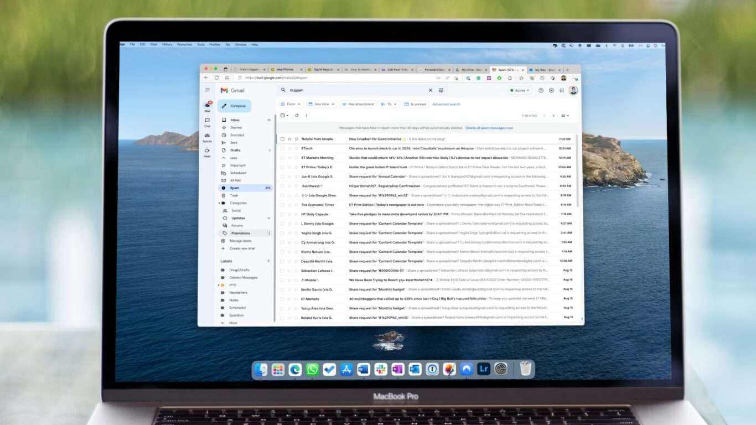Tick the checkbox for The Economic Times email
The height and width of the screenshot is (425, 756).
pyautogui.click(x=282, y=205)
